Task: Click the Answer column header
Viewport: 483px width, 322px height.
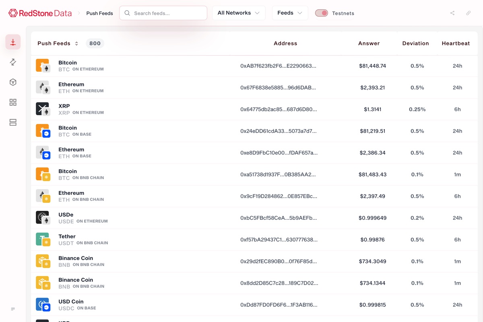Action: pyautogui.click(x=369, y=43)
